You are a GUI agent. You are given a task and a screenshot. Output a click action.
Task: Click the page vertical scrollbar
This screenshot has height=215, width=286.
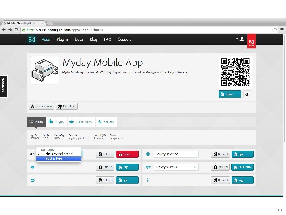[284, 88]
